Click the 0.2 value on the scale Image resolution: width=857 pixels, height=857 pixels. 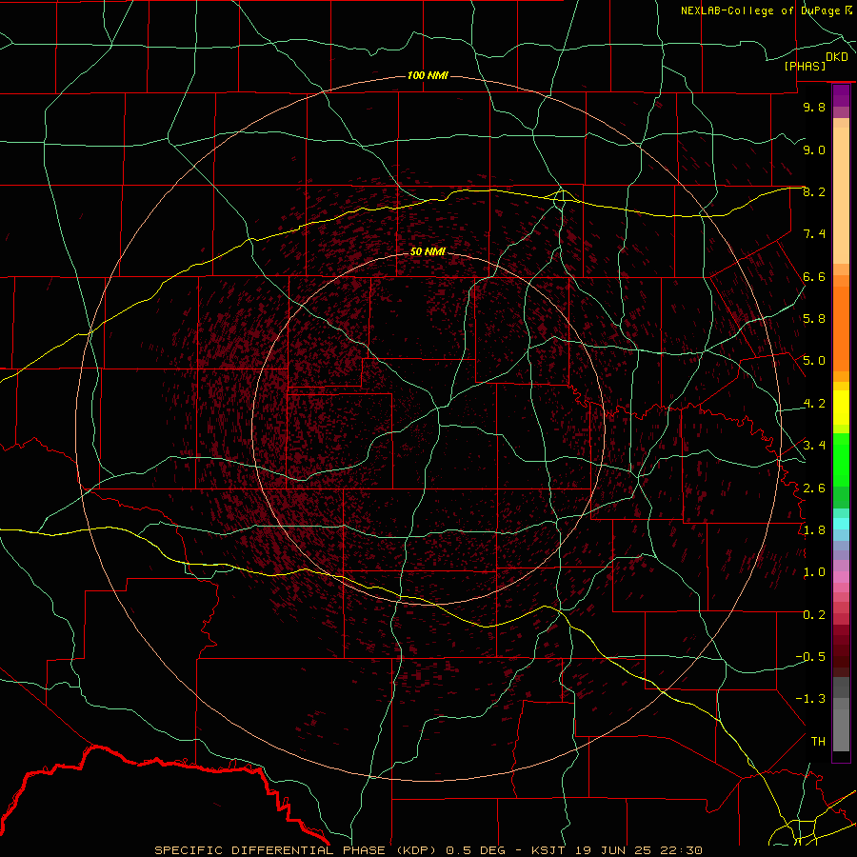click(x=814, y=615)
